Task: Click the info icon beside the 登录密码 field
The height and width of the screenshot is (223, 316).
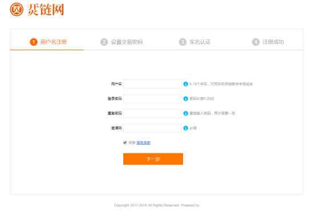Action: [x=185, y=99]
